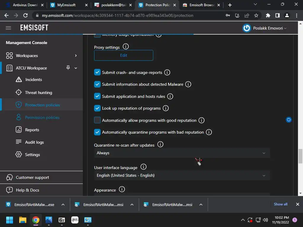Go back with the browser back arrow
Screen dimensions: 303x227
[7, 15]
